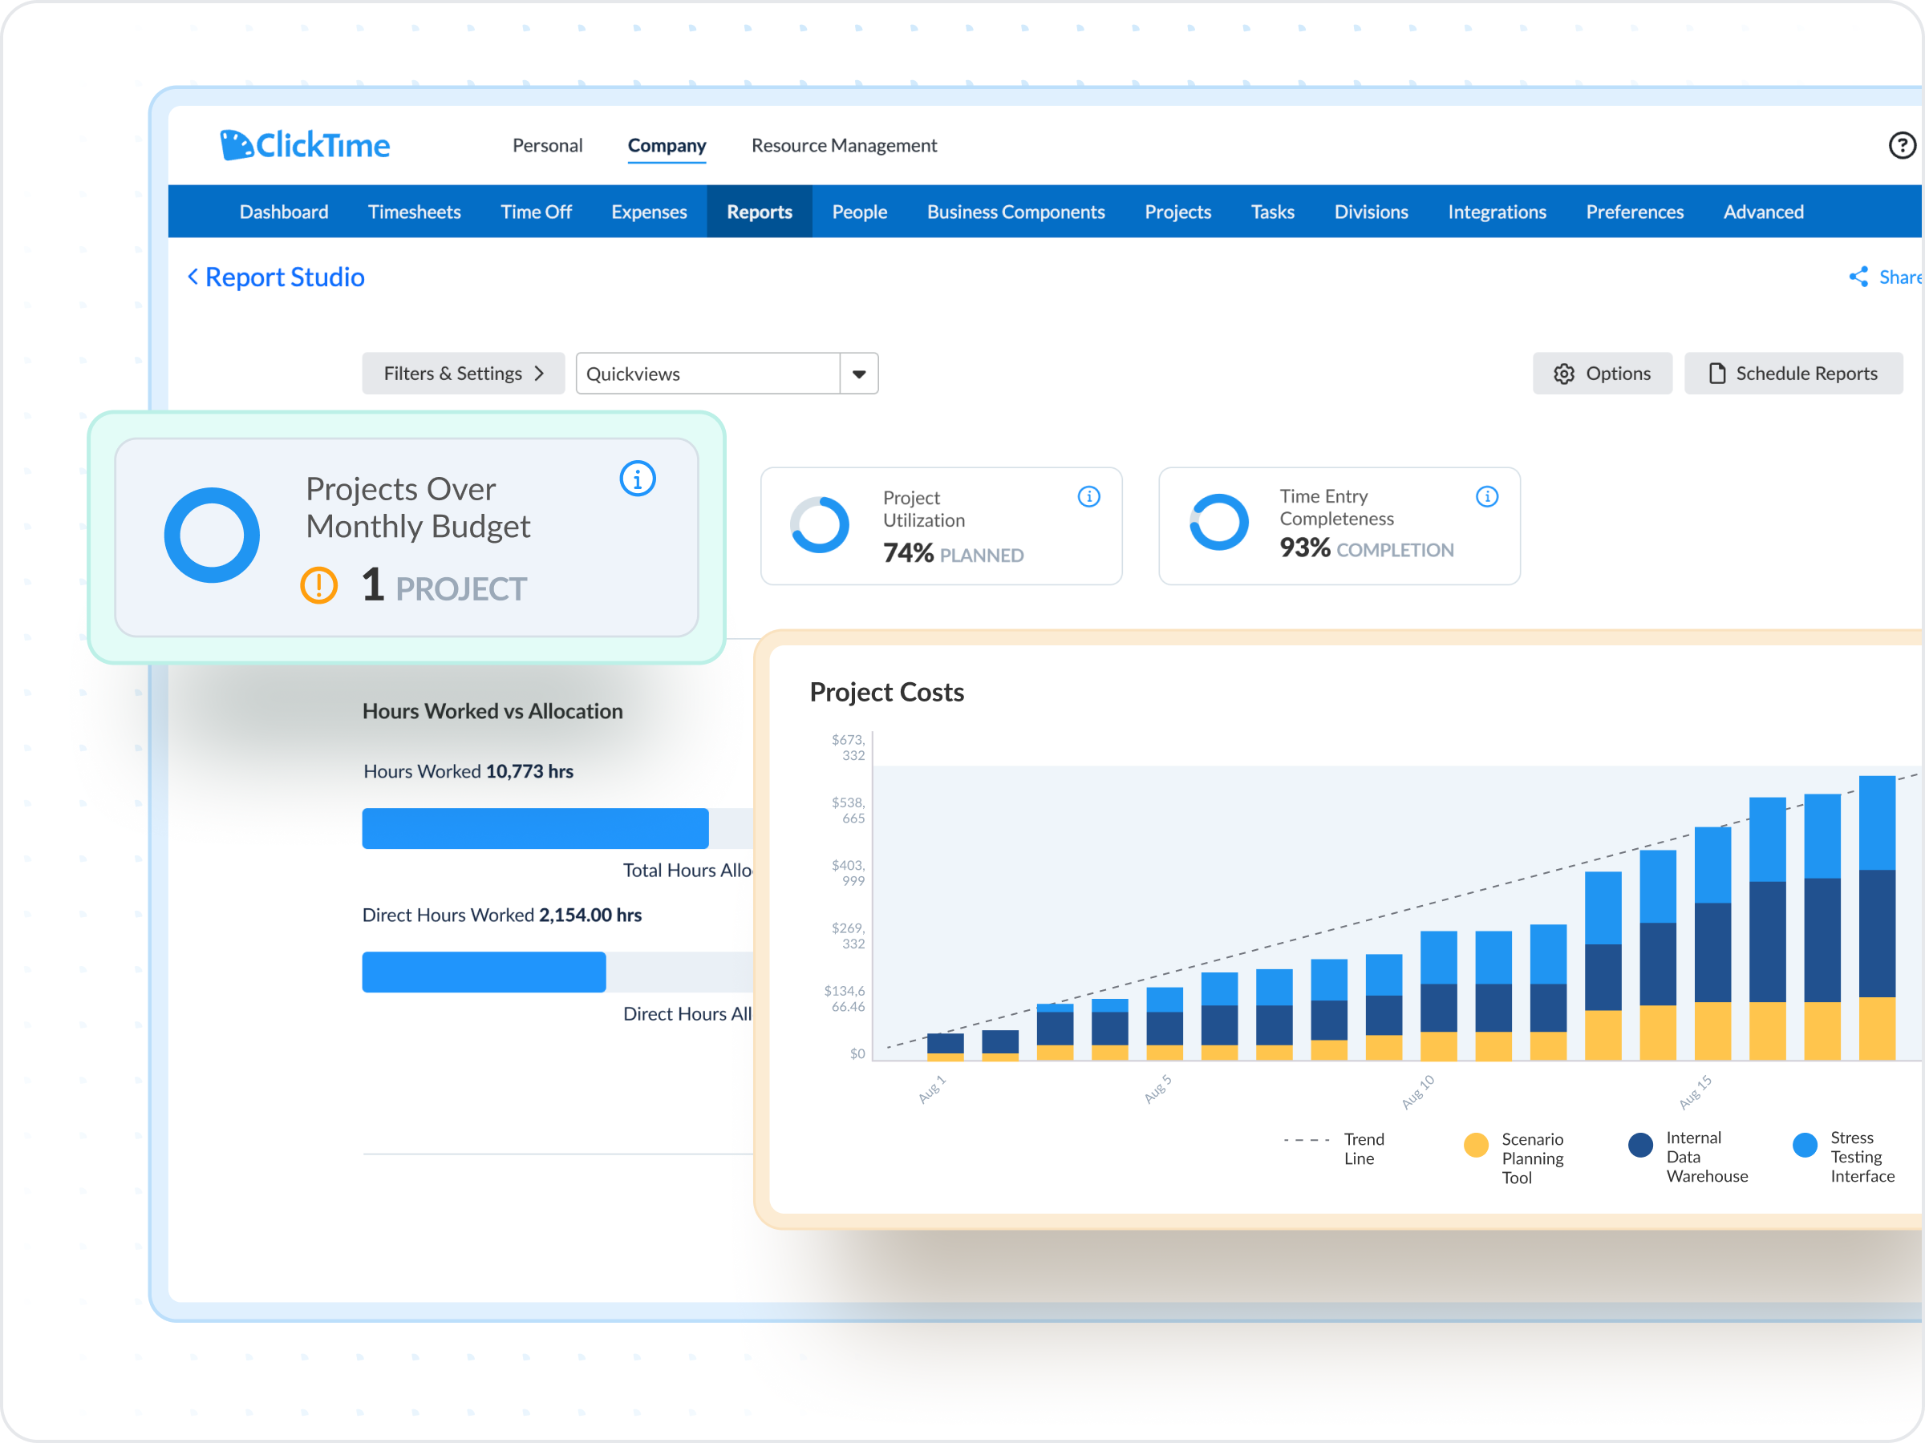Open the Quickviews dropdown arrow

click(858, 374)
